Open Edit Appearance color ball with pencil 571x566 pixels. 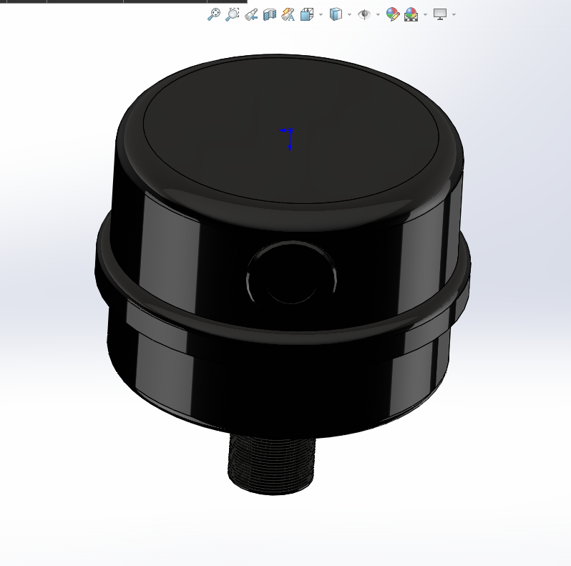pos(393,14)
